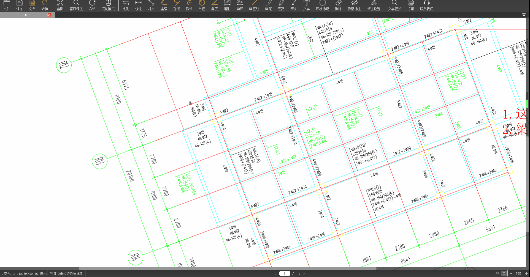Toggle 滚轮翻页 wheel page-flip mode
Image resolution: width=530 pixels, height=277 pixels.
[108, 6]
